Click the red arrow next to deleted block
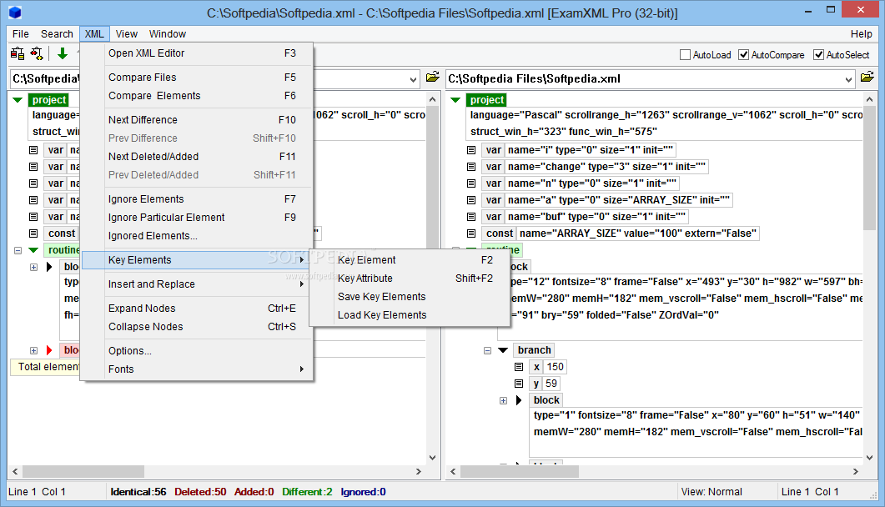The image size is (885, 507). 49,350
